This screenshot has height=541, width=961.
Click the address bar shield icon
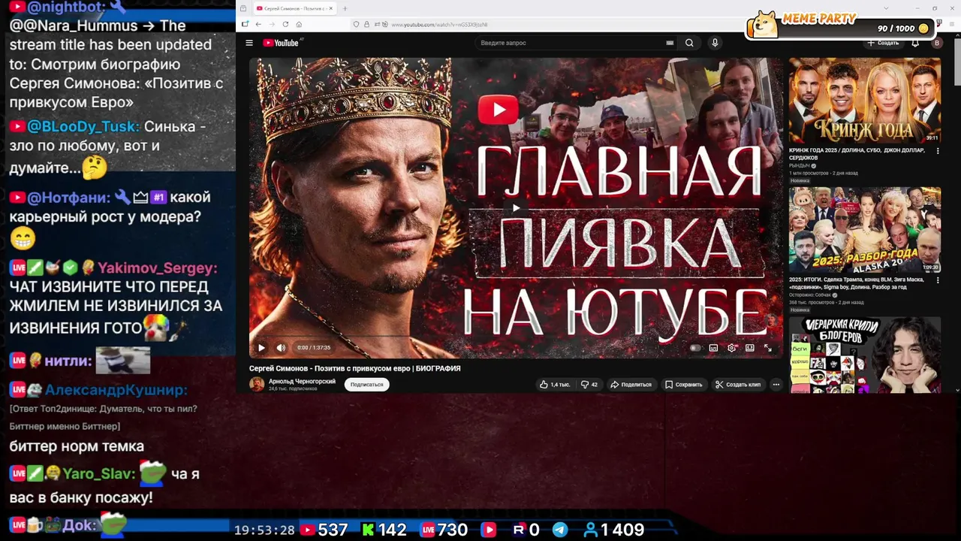tap(356, 24)
